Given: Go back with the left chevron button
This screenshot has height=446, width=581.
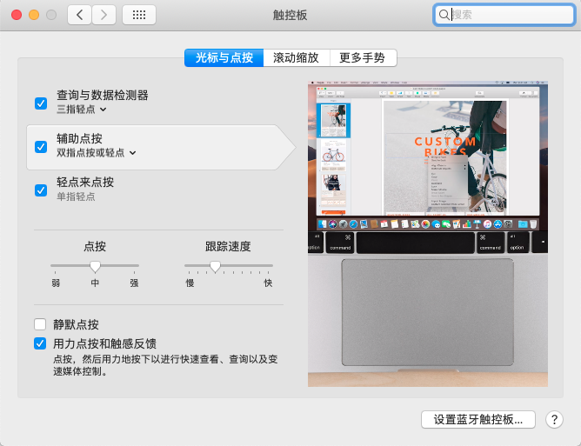Looking at the screenshot, I should pos(79,15).
